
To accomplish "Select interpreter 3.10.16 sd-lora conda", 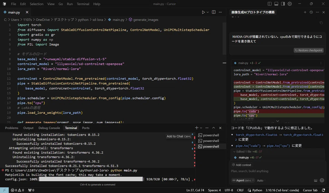I will coord(282,190).
